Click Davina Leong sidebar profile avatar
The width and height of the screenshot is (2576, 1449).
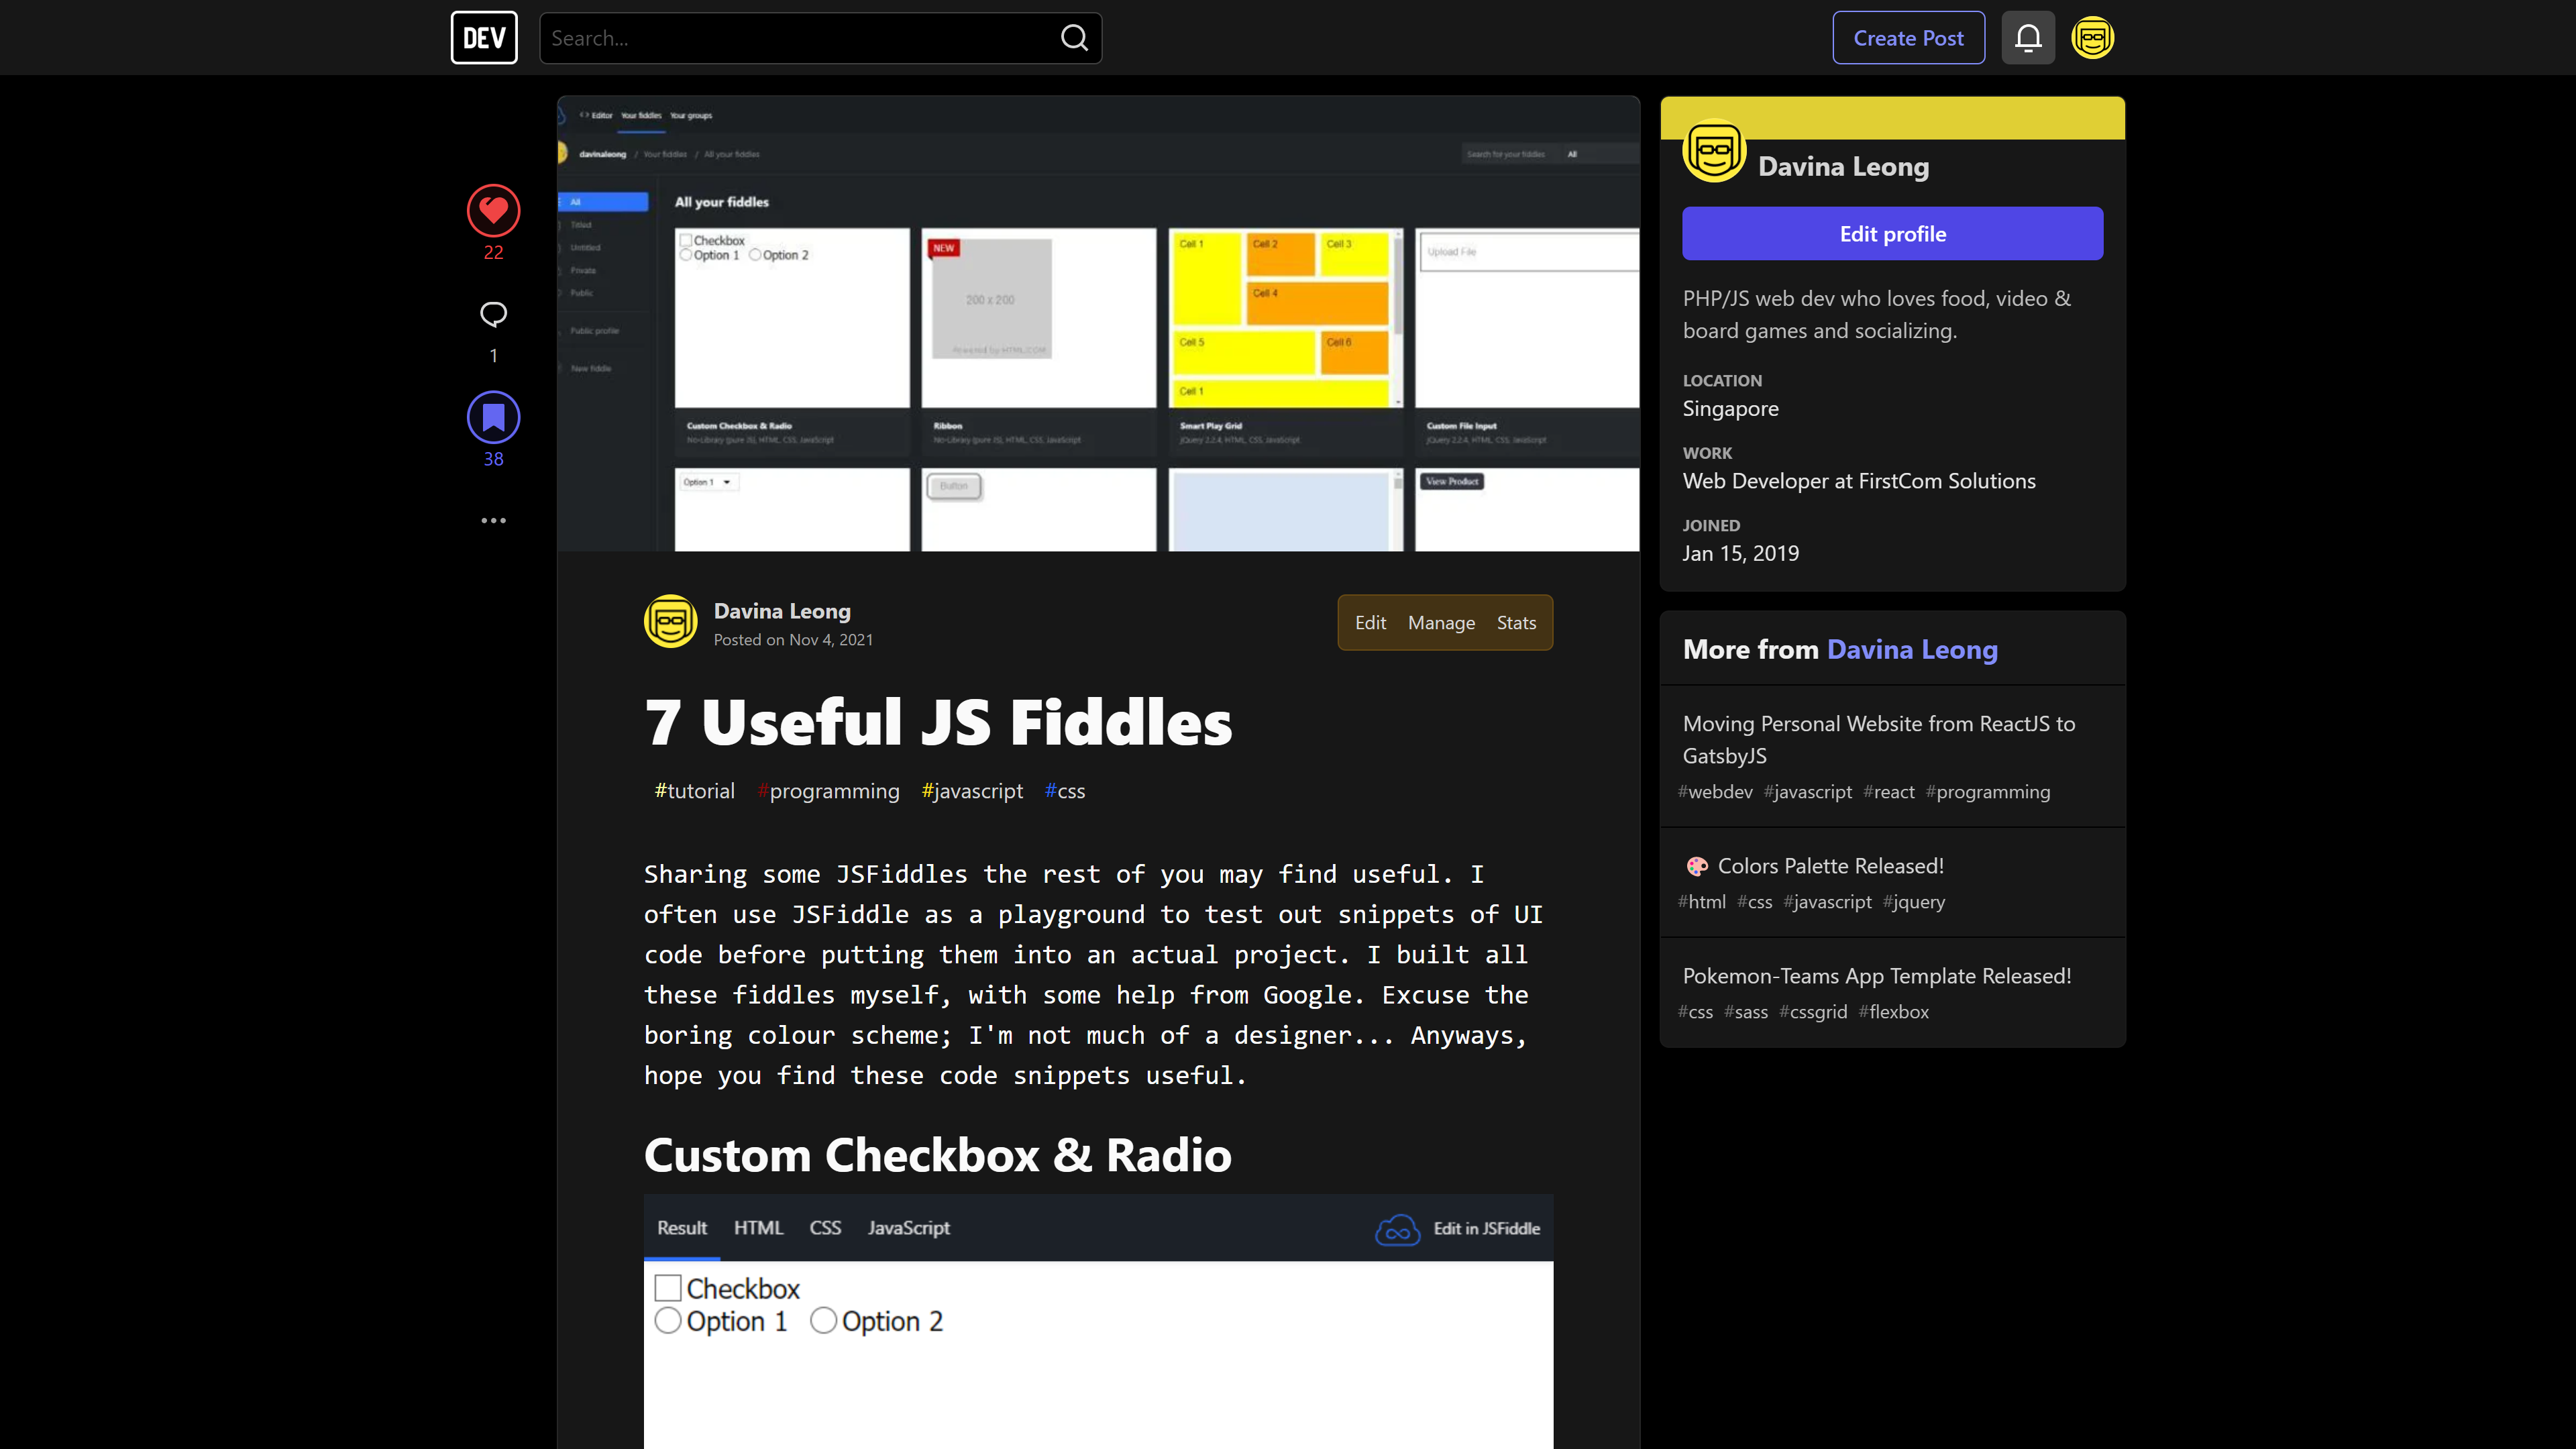pyautogui.click(x=1714, y=151)
